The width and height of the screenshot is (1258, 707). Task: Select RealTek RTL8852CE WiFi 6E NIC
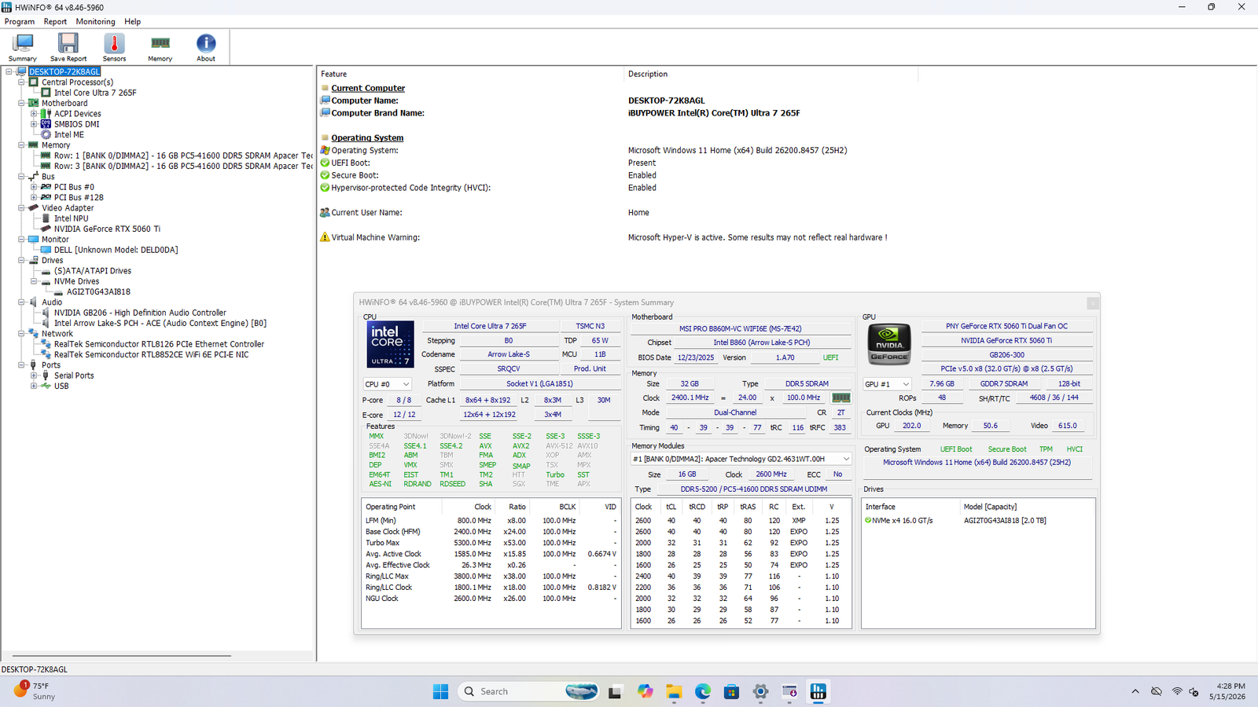[x=151, y=354]
